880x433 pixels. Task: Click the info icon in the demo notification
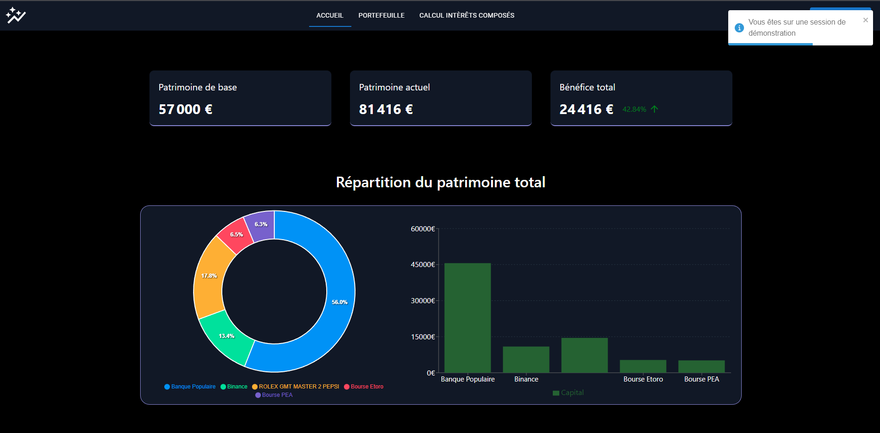click(739, 28)
